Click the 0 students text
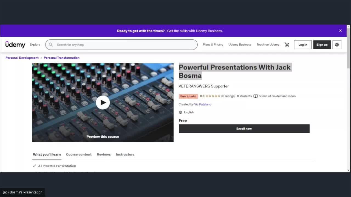Image resolution: width=351 pixels, height=197 pixels. coord(244,96)
